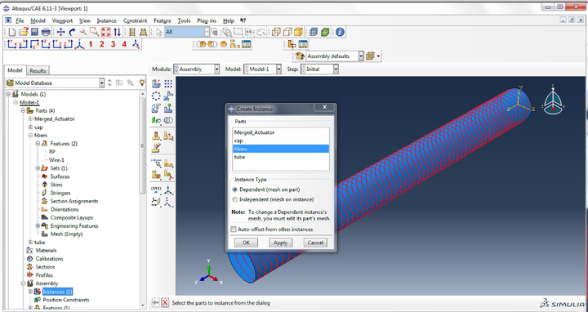Select Dependent (mesh on part) option
The image size is (588, 312).
point(235,189)
